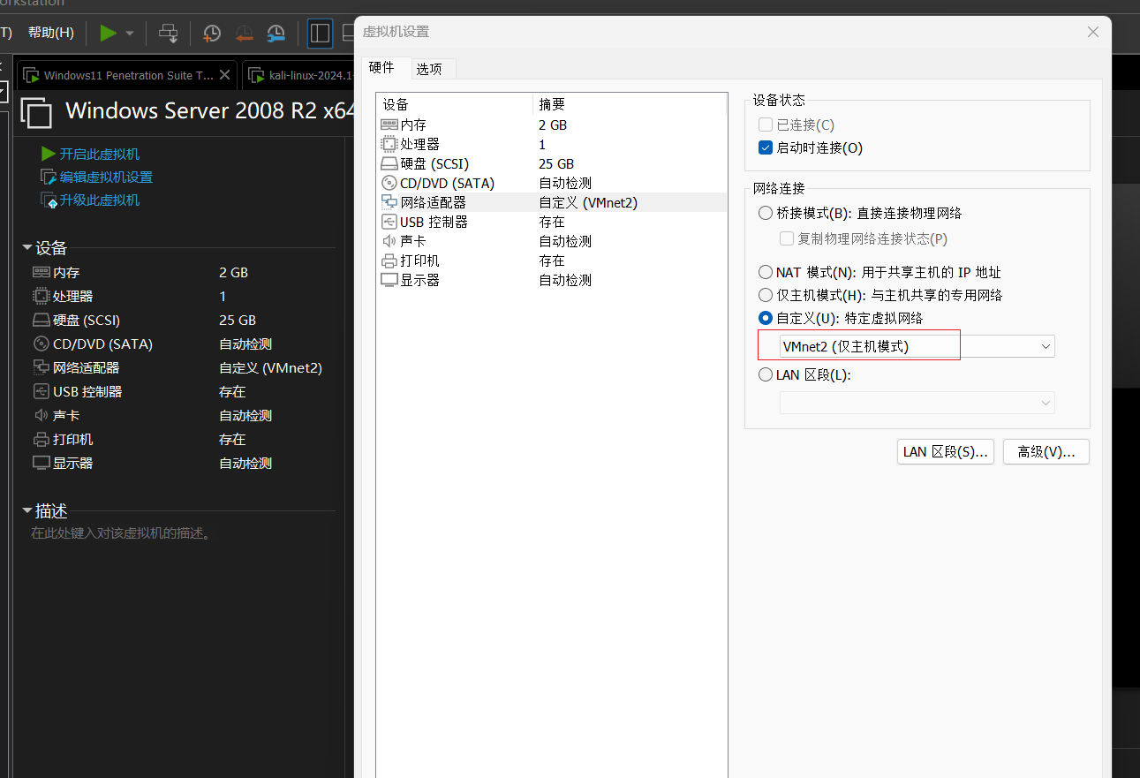Switch to the kali-linux-2024.1 tab
Image resolution: width=1140 pixels, height=778 pixels.
coord(300,75)
